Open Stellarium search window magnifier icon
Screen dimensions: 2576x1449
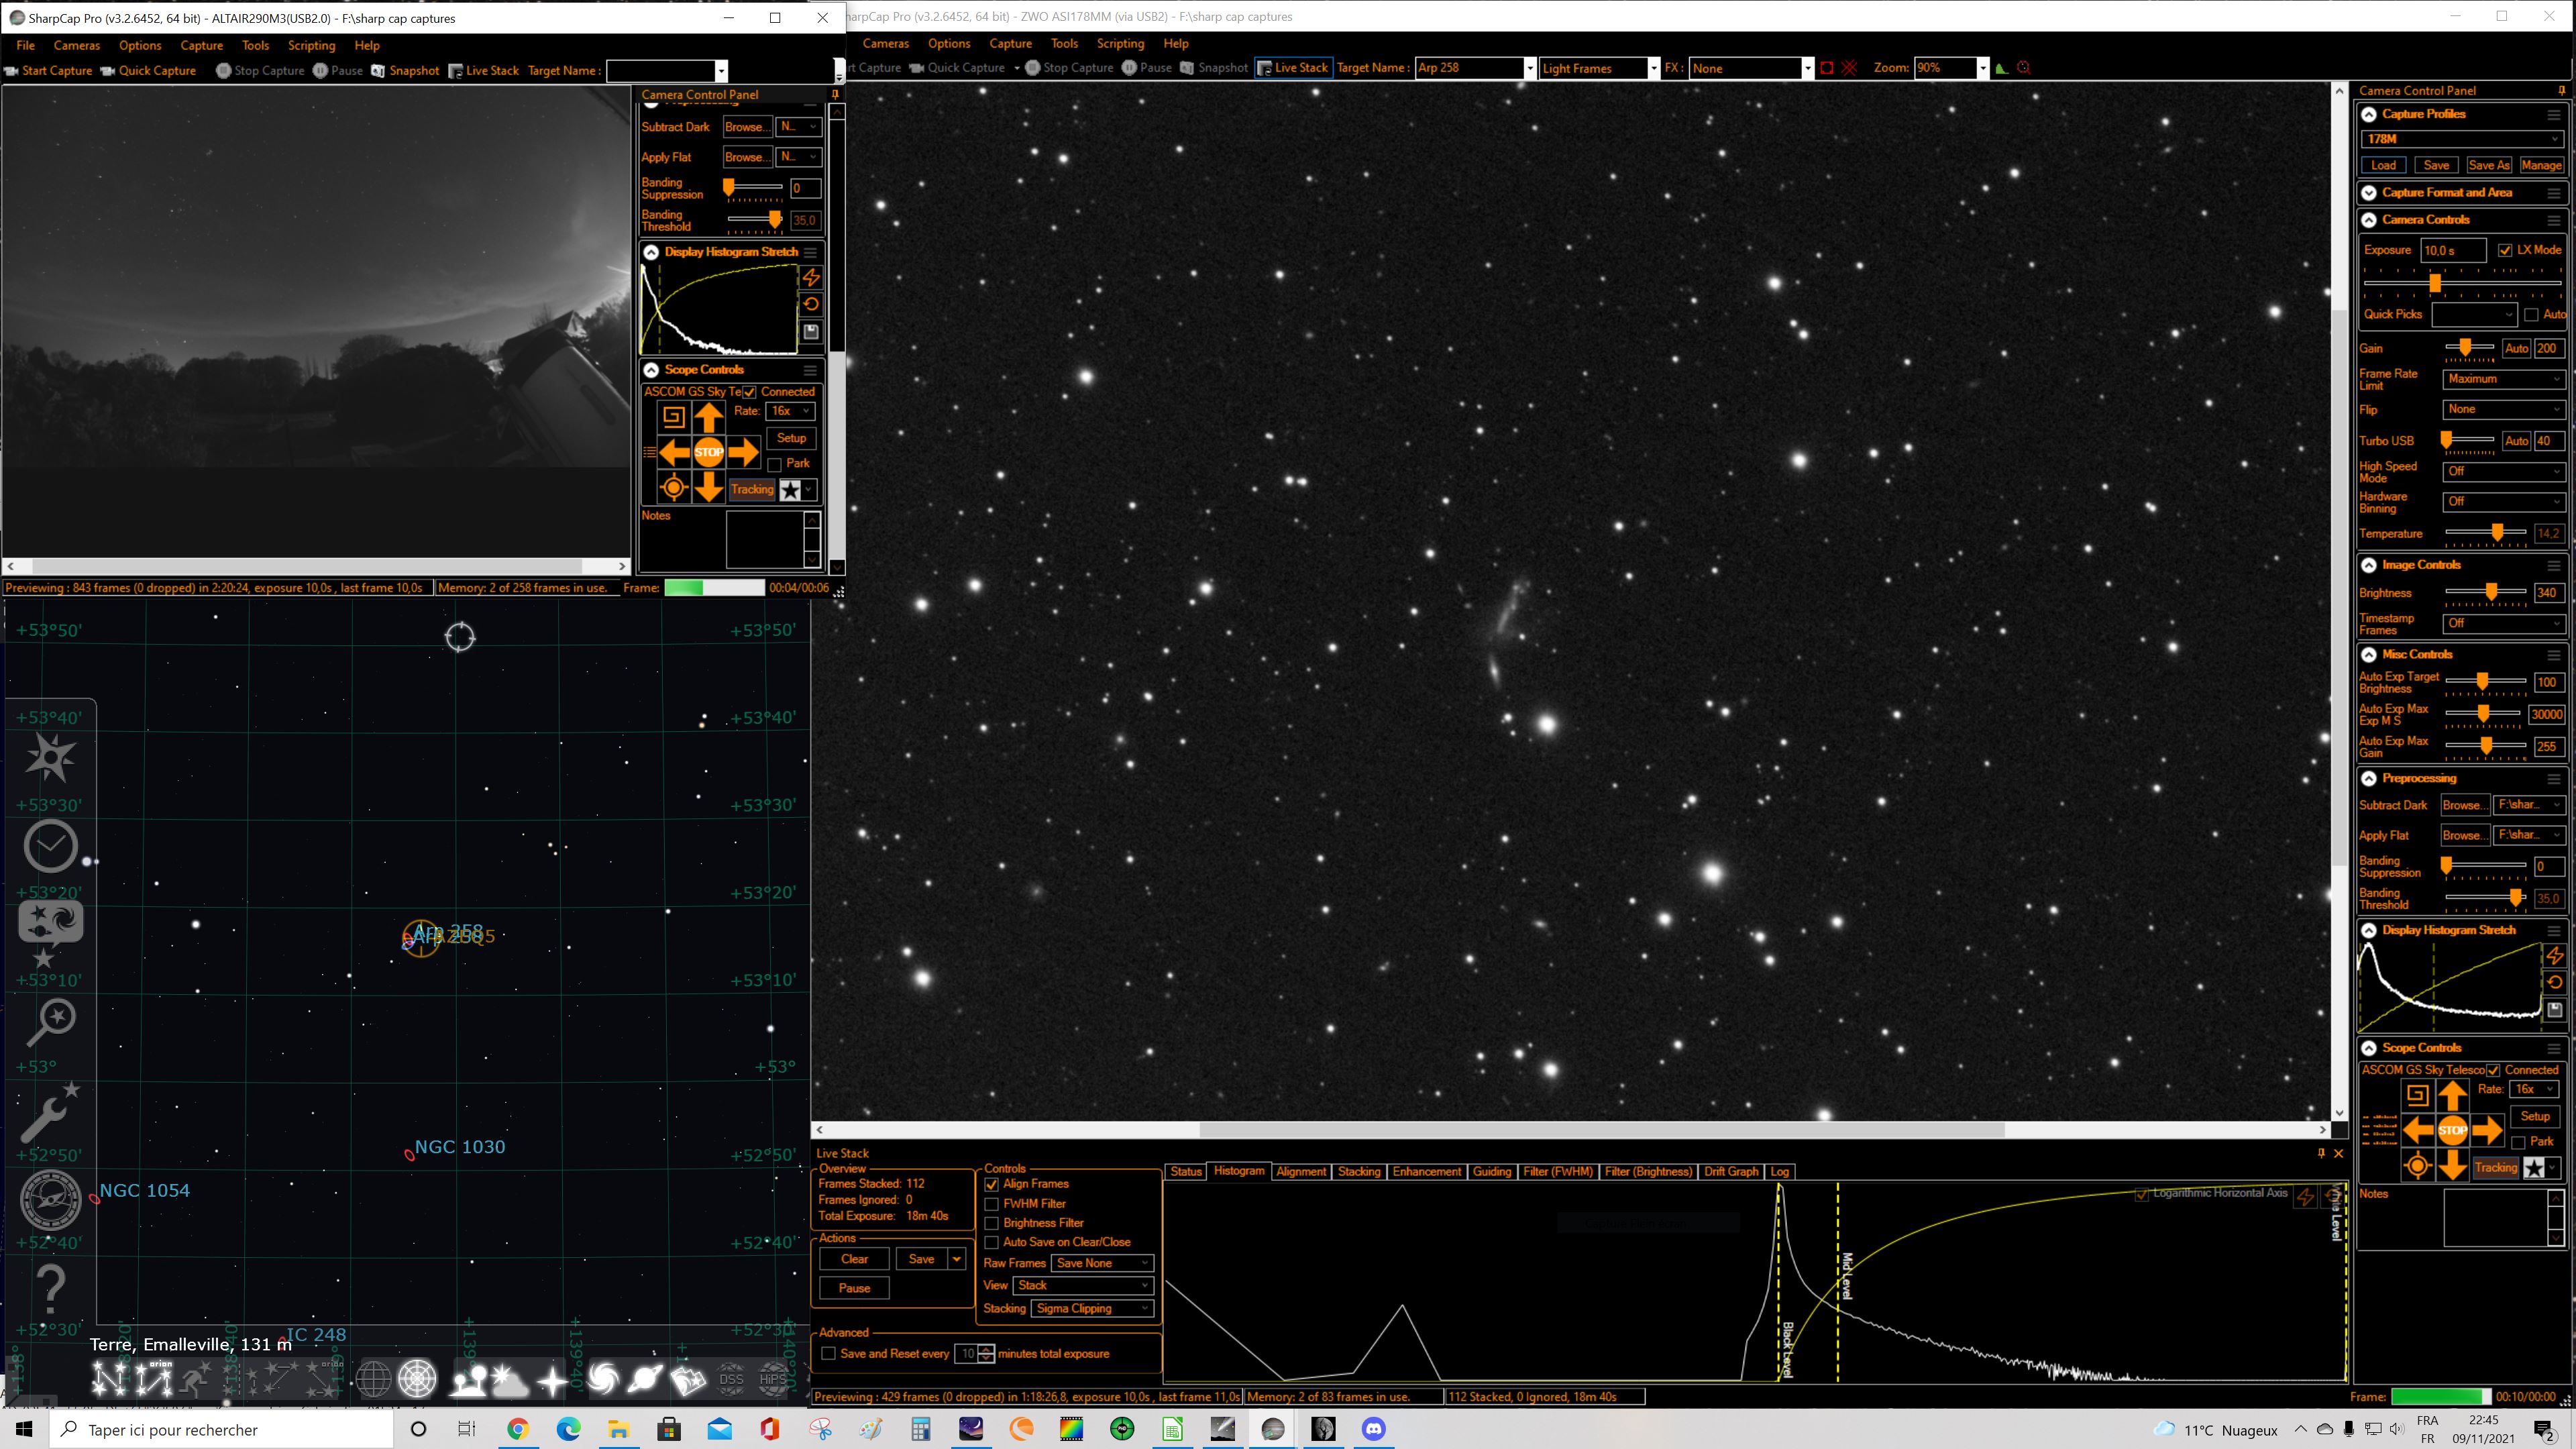(50, 1022)
